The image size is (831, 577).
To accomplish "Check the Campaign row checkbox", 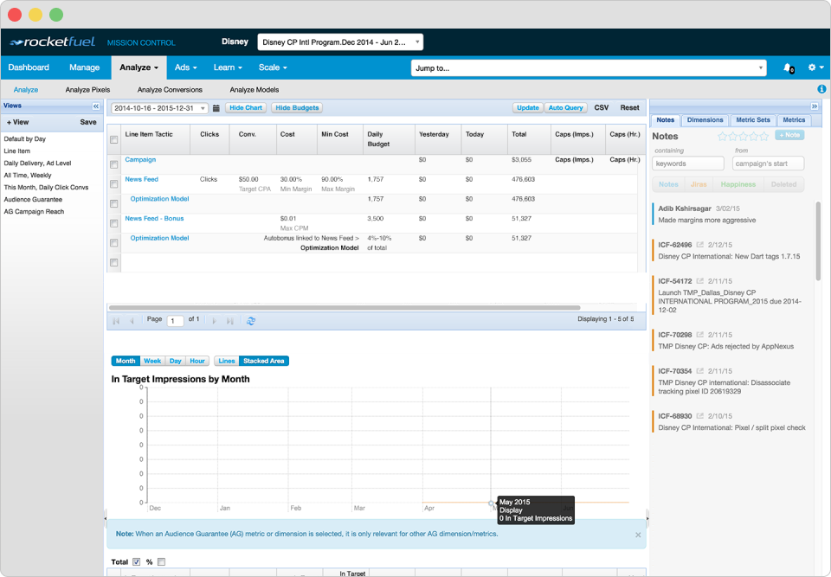I will tap(113, 164).
